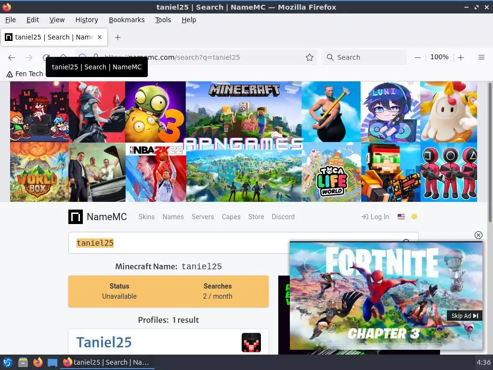Open a new tab with plus button

[x=117, y=37]
